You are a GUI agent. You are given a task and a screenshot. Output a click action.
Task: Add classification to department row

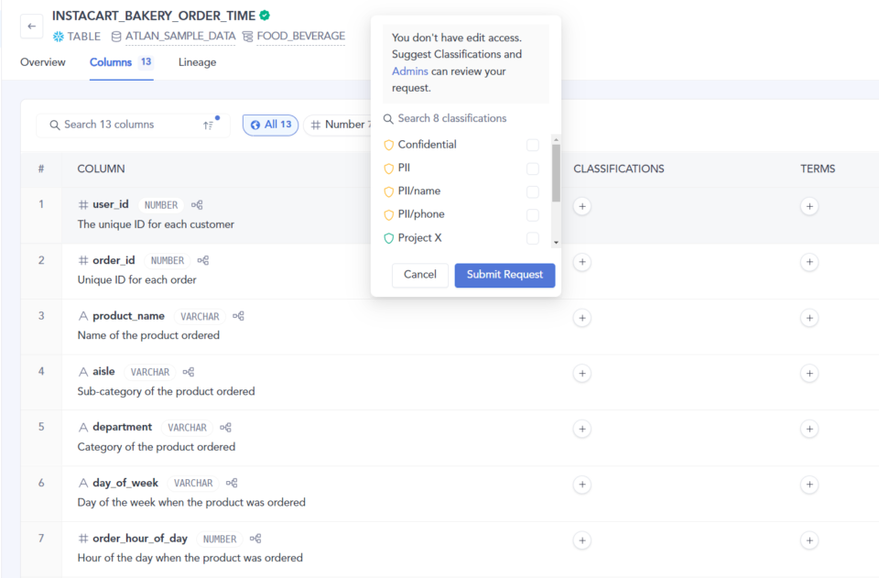pos(582,429)
